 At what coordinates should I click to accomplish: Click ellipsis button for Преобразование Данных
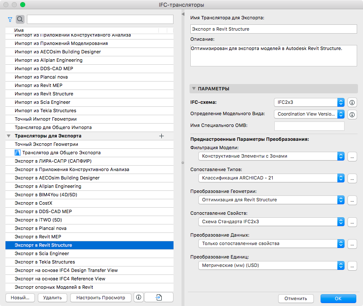click(x=352, y=244)
